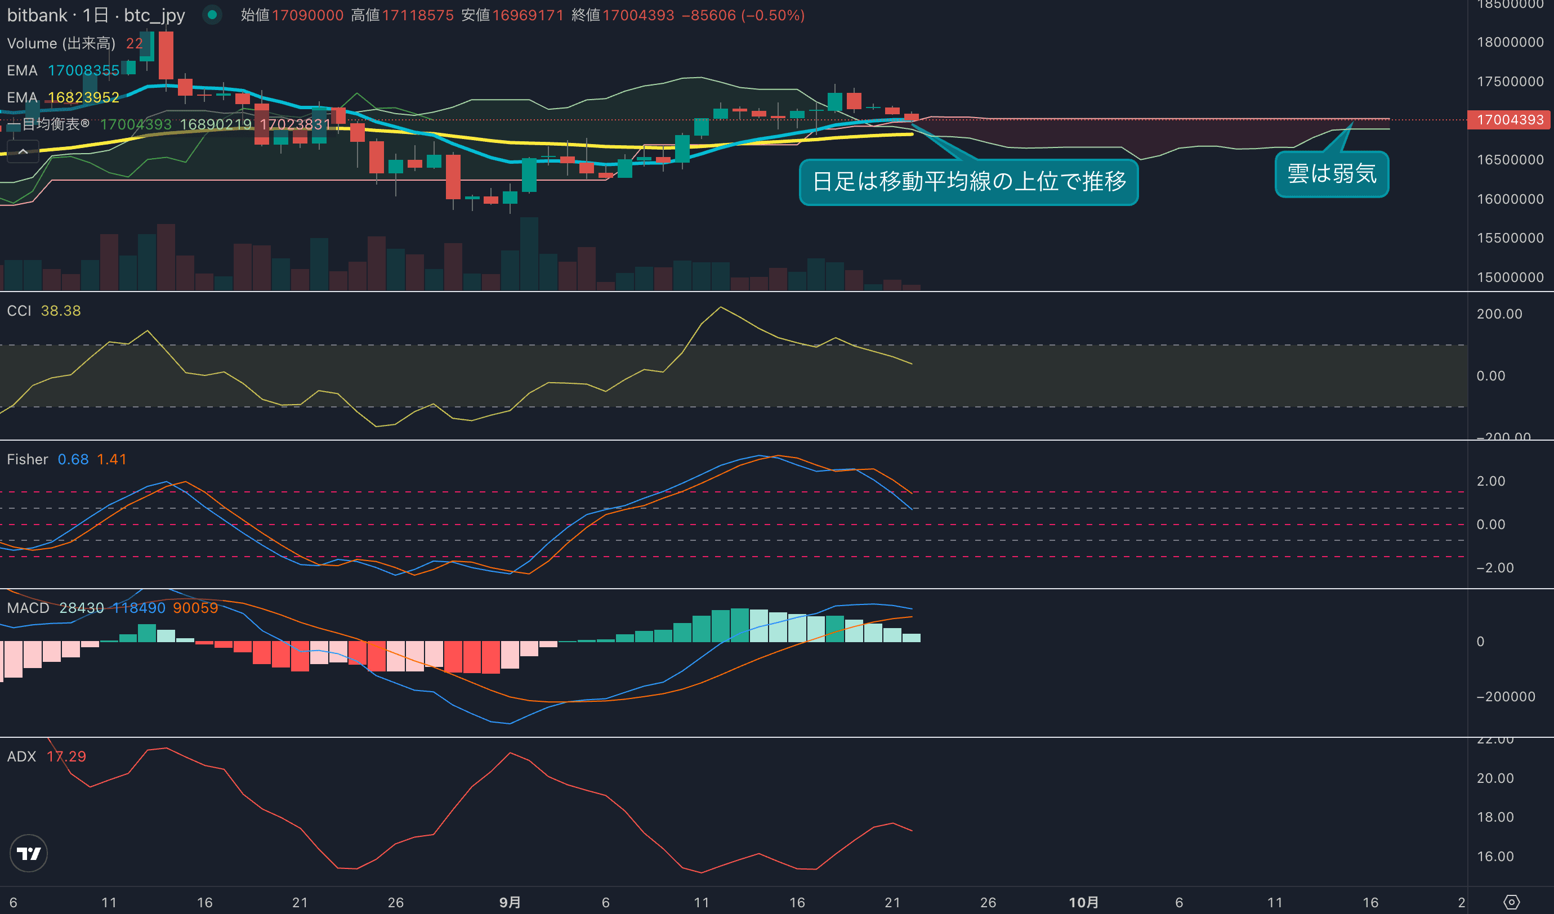Select the cyan EMA 17008355 legend
Image resolution: width=1554 pixels, height=914 pixels.
click(x=22, y=70)
